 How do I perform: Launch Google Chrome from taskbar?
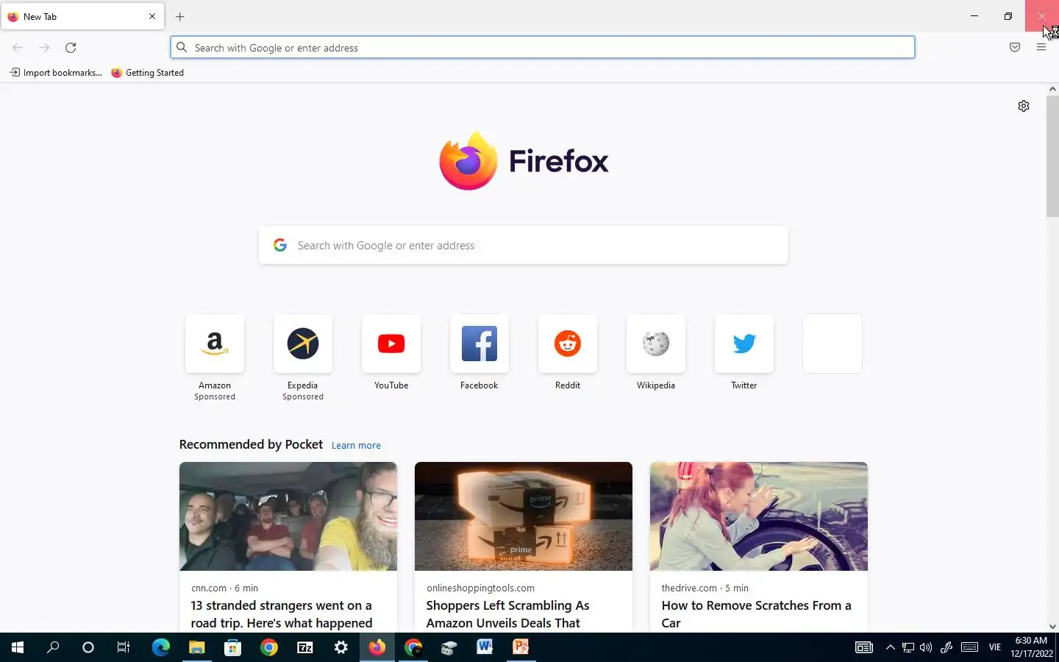tap(269, 647)
